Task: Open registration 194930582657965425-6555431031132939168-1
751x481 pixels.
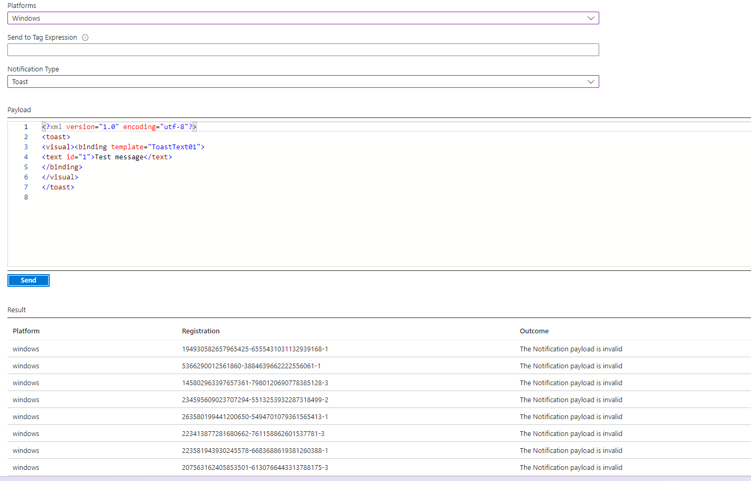Action: click(255, 349)
